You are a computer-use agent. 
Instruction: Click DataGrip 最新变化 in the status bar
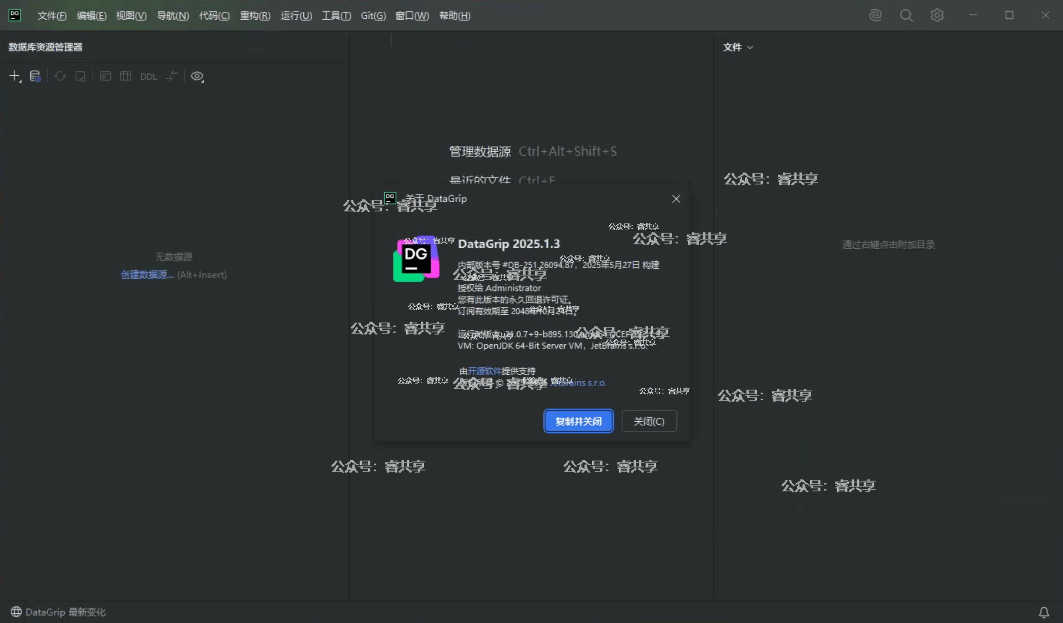pyautogui.click(x=65, y=612)
